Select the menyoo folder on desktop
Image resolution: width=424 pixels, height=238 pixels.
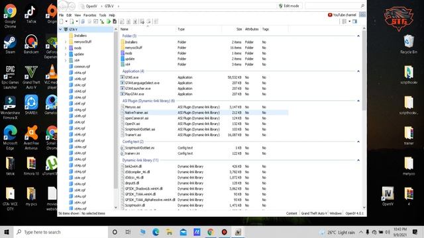[409, 166]
